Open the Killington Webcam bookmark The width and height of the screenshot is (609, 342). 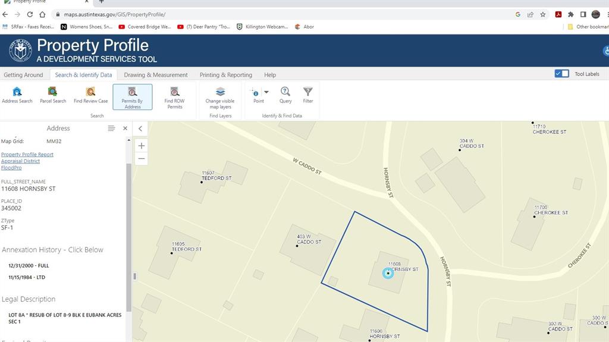click(262, 27)
